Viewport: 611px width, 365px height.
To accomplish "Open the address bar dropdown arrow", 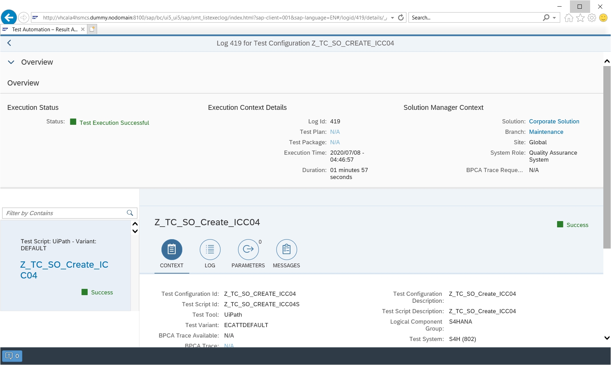I will pyautogui.click(x=392, y=18).
